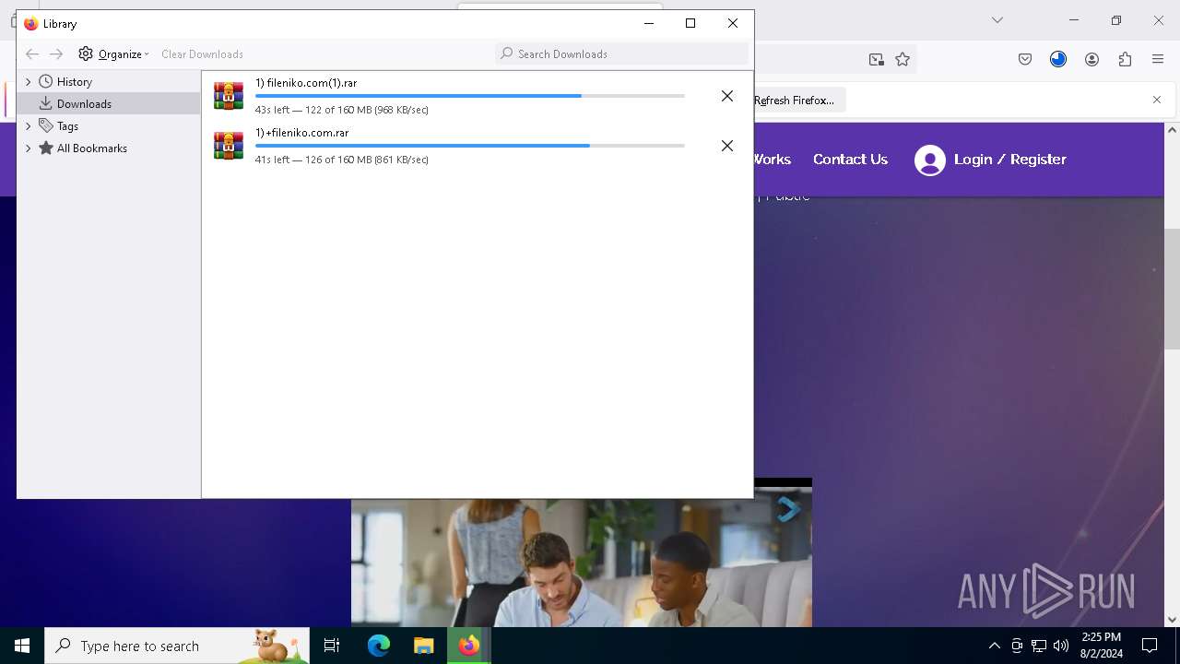Click status text showing 43s left
The height and width of the screenshot is (664, 1180).
[x=342, y=110]
